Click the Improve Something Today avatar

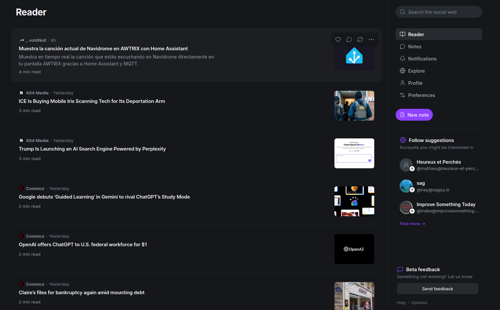pos(406,207)
